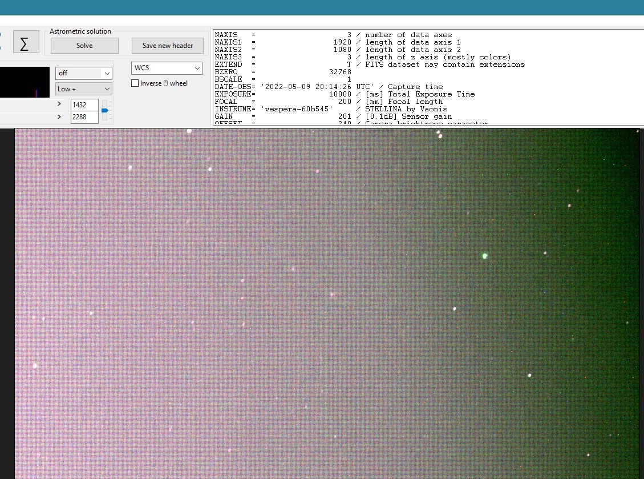
Task: Click the DATE-OBS line in FITS header
Action: tap(329, 87)
